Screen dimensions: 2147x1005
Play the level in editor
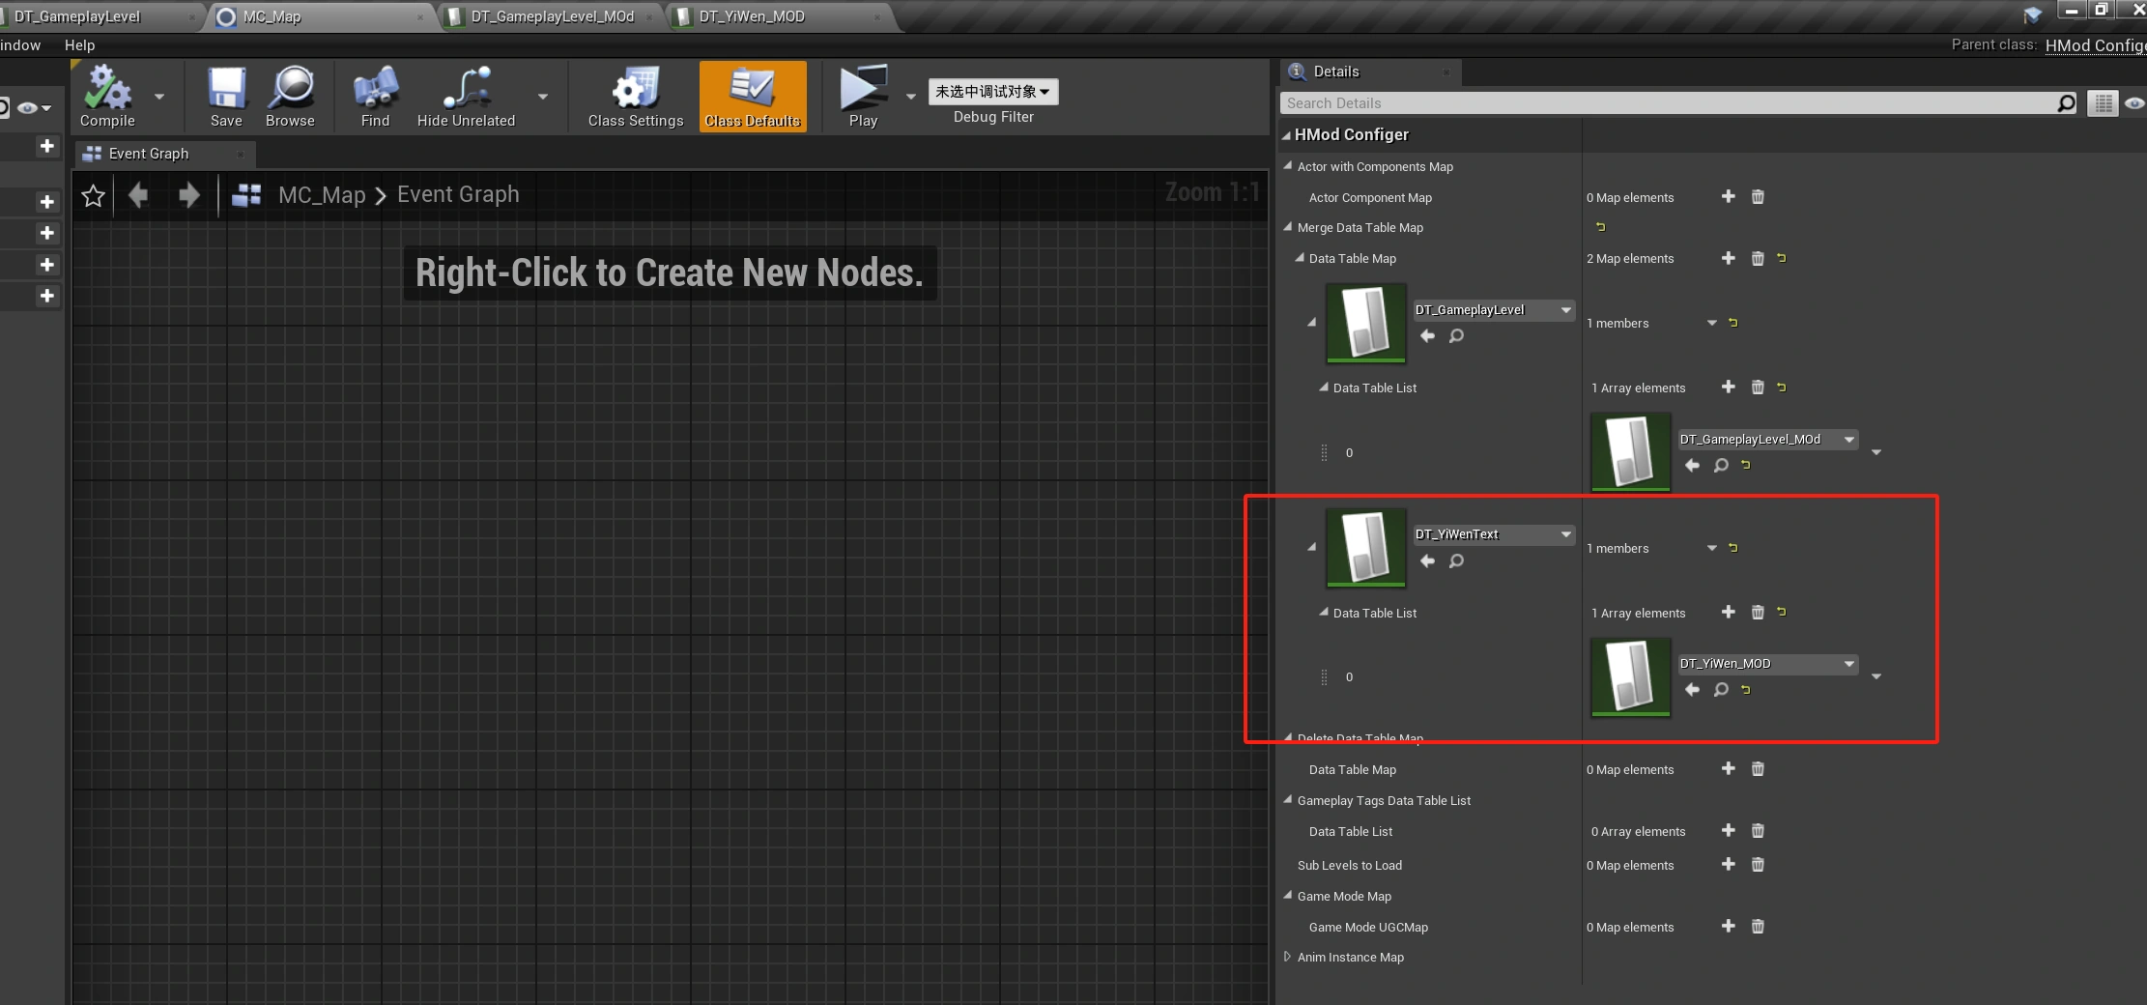pyautogui.click(x=863, y=97)
